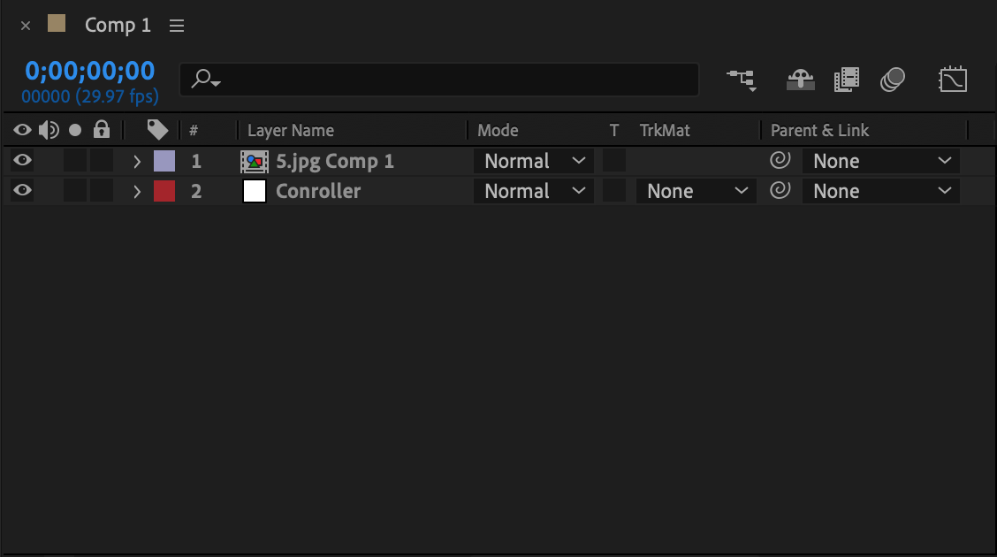Select the Comp 1 timeline tab
The height and width of the screenshot is (557, 997).
point(118,25)
